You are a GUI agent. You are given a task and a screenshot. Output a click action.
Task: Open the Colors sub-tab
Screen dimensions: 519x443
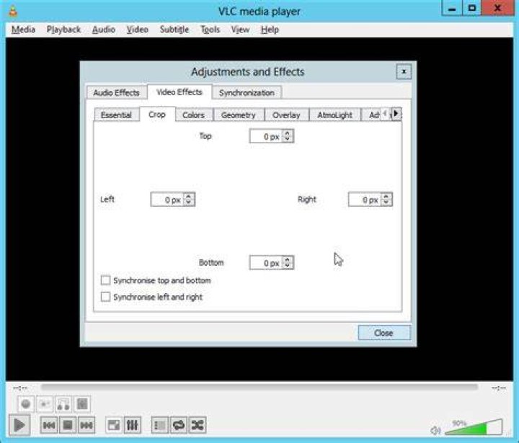194,115
